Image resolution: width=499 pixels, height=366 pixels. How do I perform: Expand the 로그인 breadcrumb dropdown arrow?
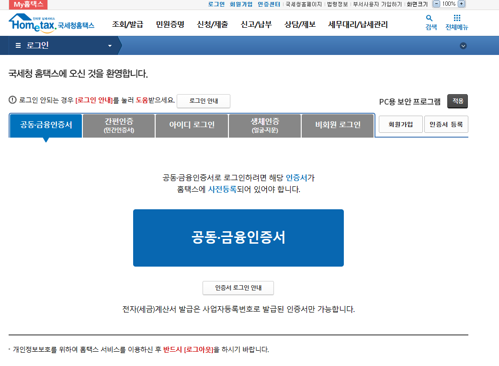click(x=110, y=46)
